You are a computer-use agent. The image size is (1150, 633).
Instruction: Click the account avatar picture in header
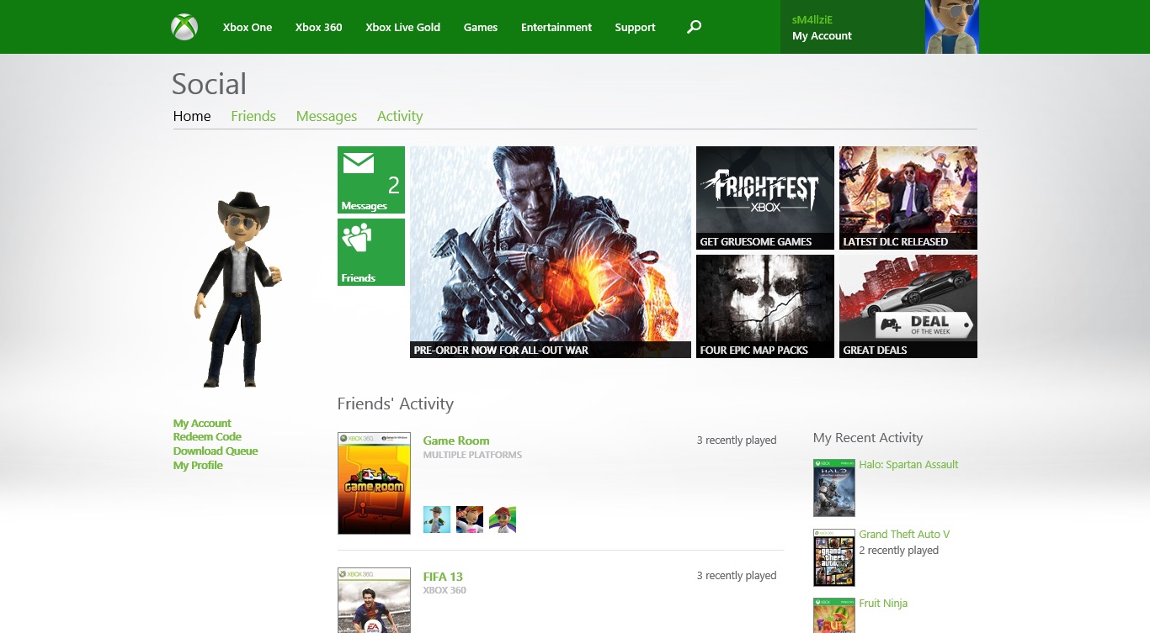[x=952, y=27]
